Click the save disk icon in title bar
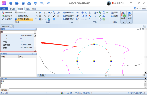This screenshot has width=147, height=95. tap(23, 3)
